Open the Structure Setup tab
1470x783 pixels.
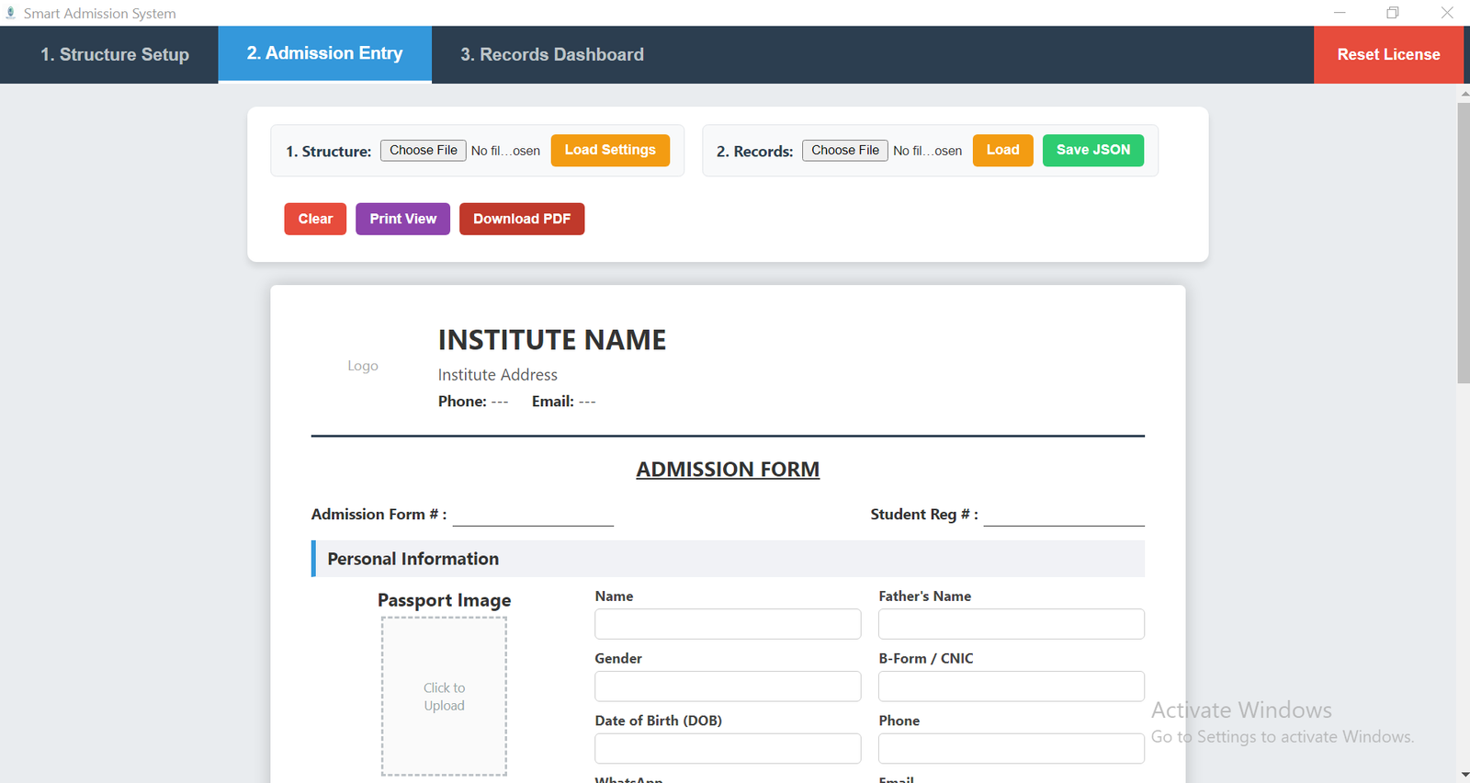115,55
